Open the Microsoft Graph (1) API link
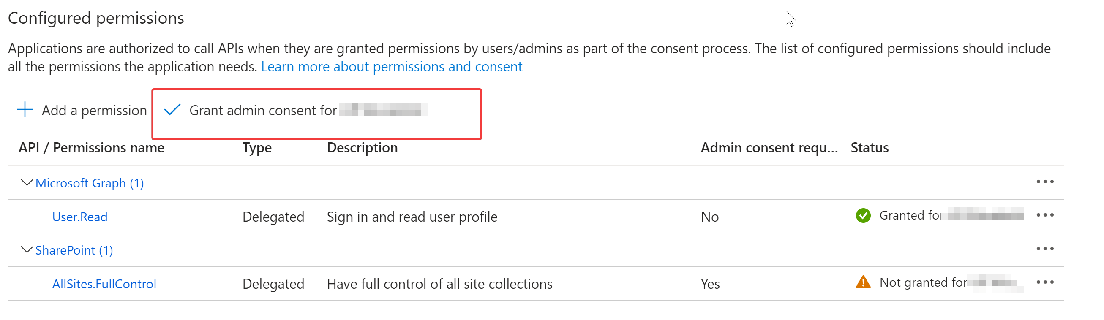This screenshot has height=320, width=1104. 89,183
